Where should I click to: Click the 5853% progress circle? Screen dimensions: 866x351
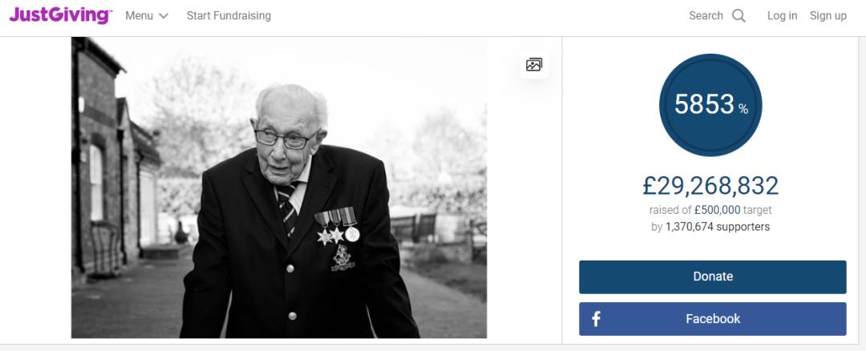click(x=710, y=106)
